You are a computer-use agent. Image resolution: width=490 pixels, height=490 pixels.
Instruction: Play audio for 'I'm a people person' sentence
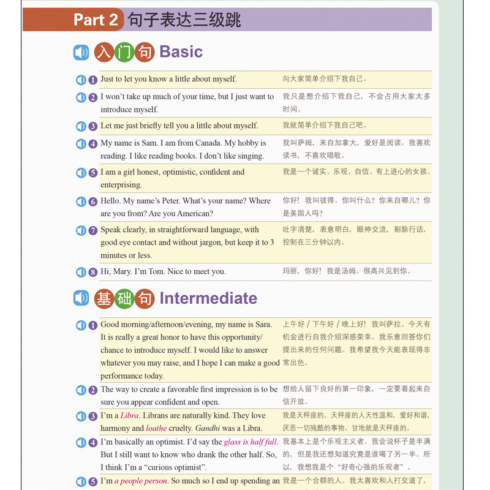click(81, 481)
